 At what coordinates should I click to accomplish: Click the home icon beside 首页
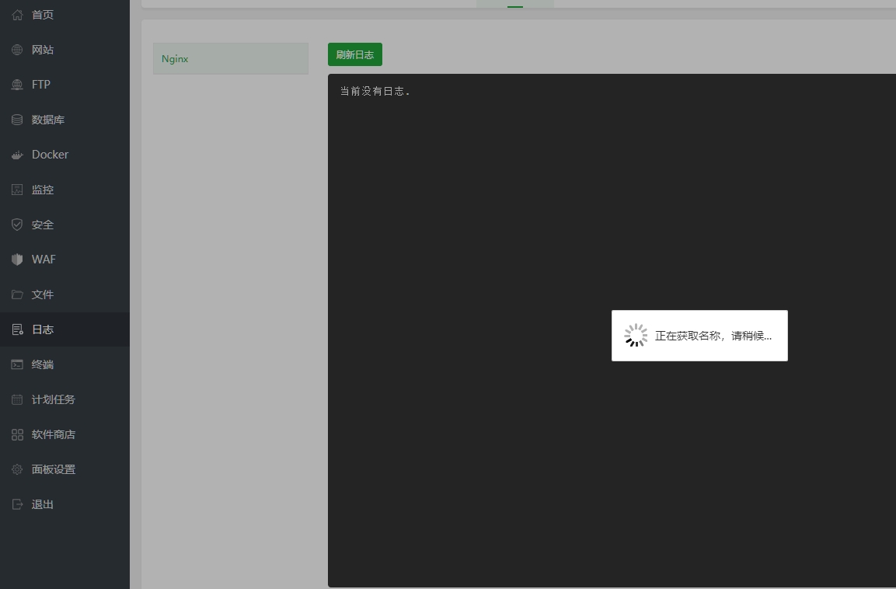pyautogui.click(x=17, y=15)
